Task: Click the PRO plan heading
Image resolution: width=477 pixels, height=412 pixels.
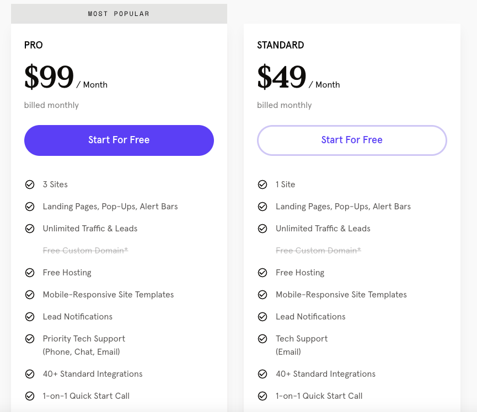Action: (x=34, y=45)
